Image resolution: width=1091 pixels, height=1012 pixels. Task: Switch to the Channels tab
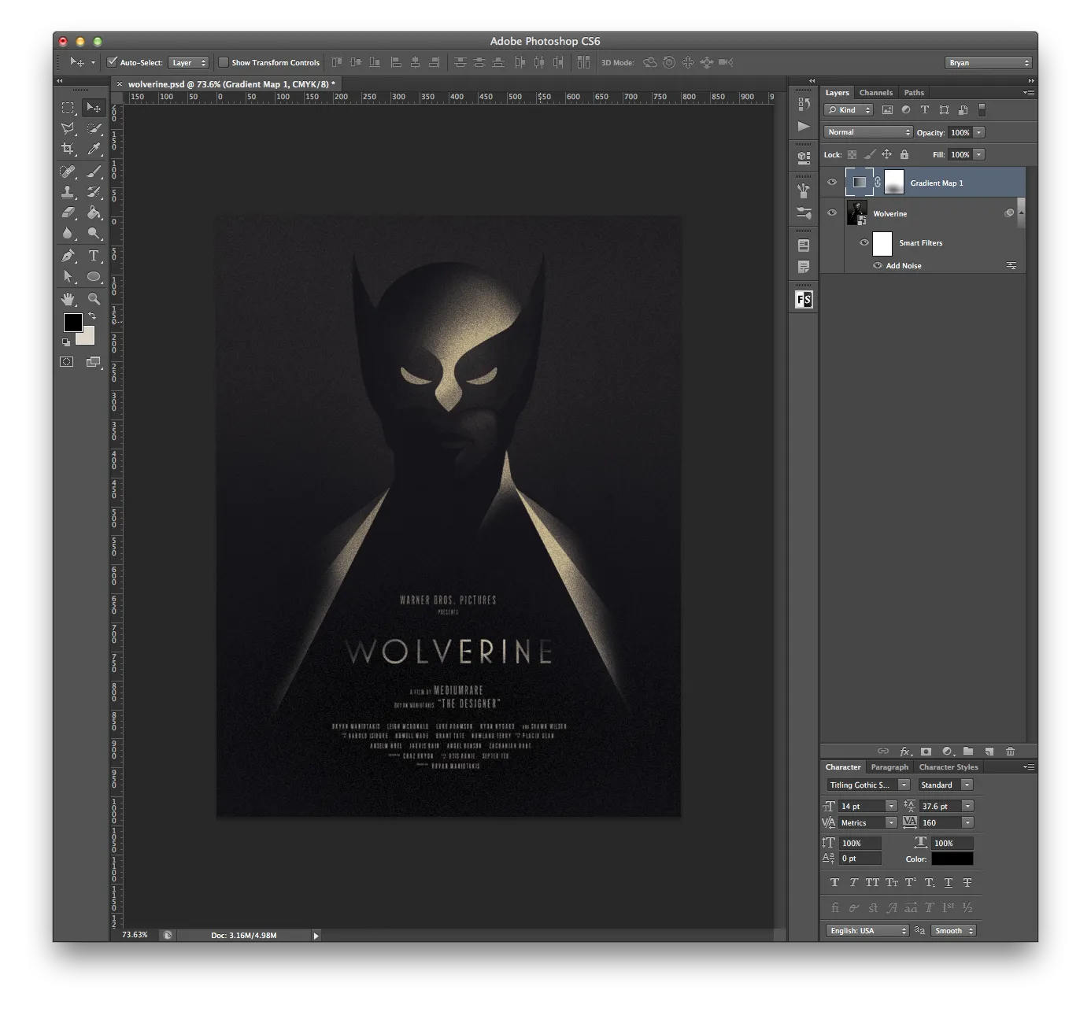coord(876,92)
